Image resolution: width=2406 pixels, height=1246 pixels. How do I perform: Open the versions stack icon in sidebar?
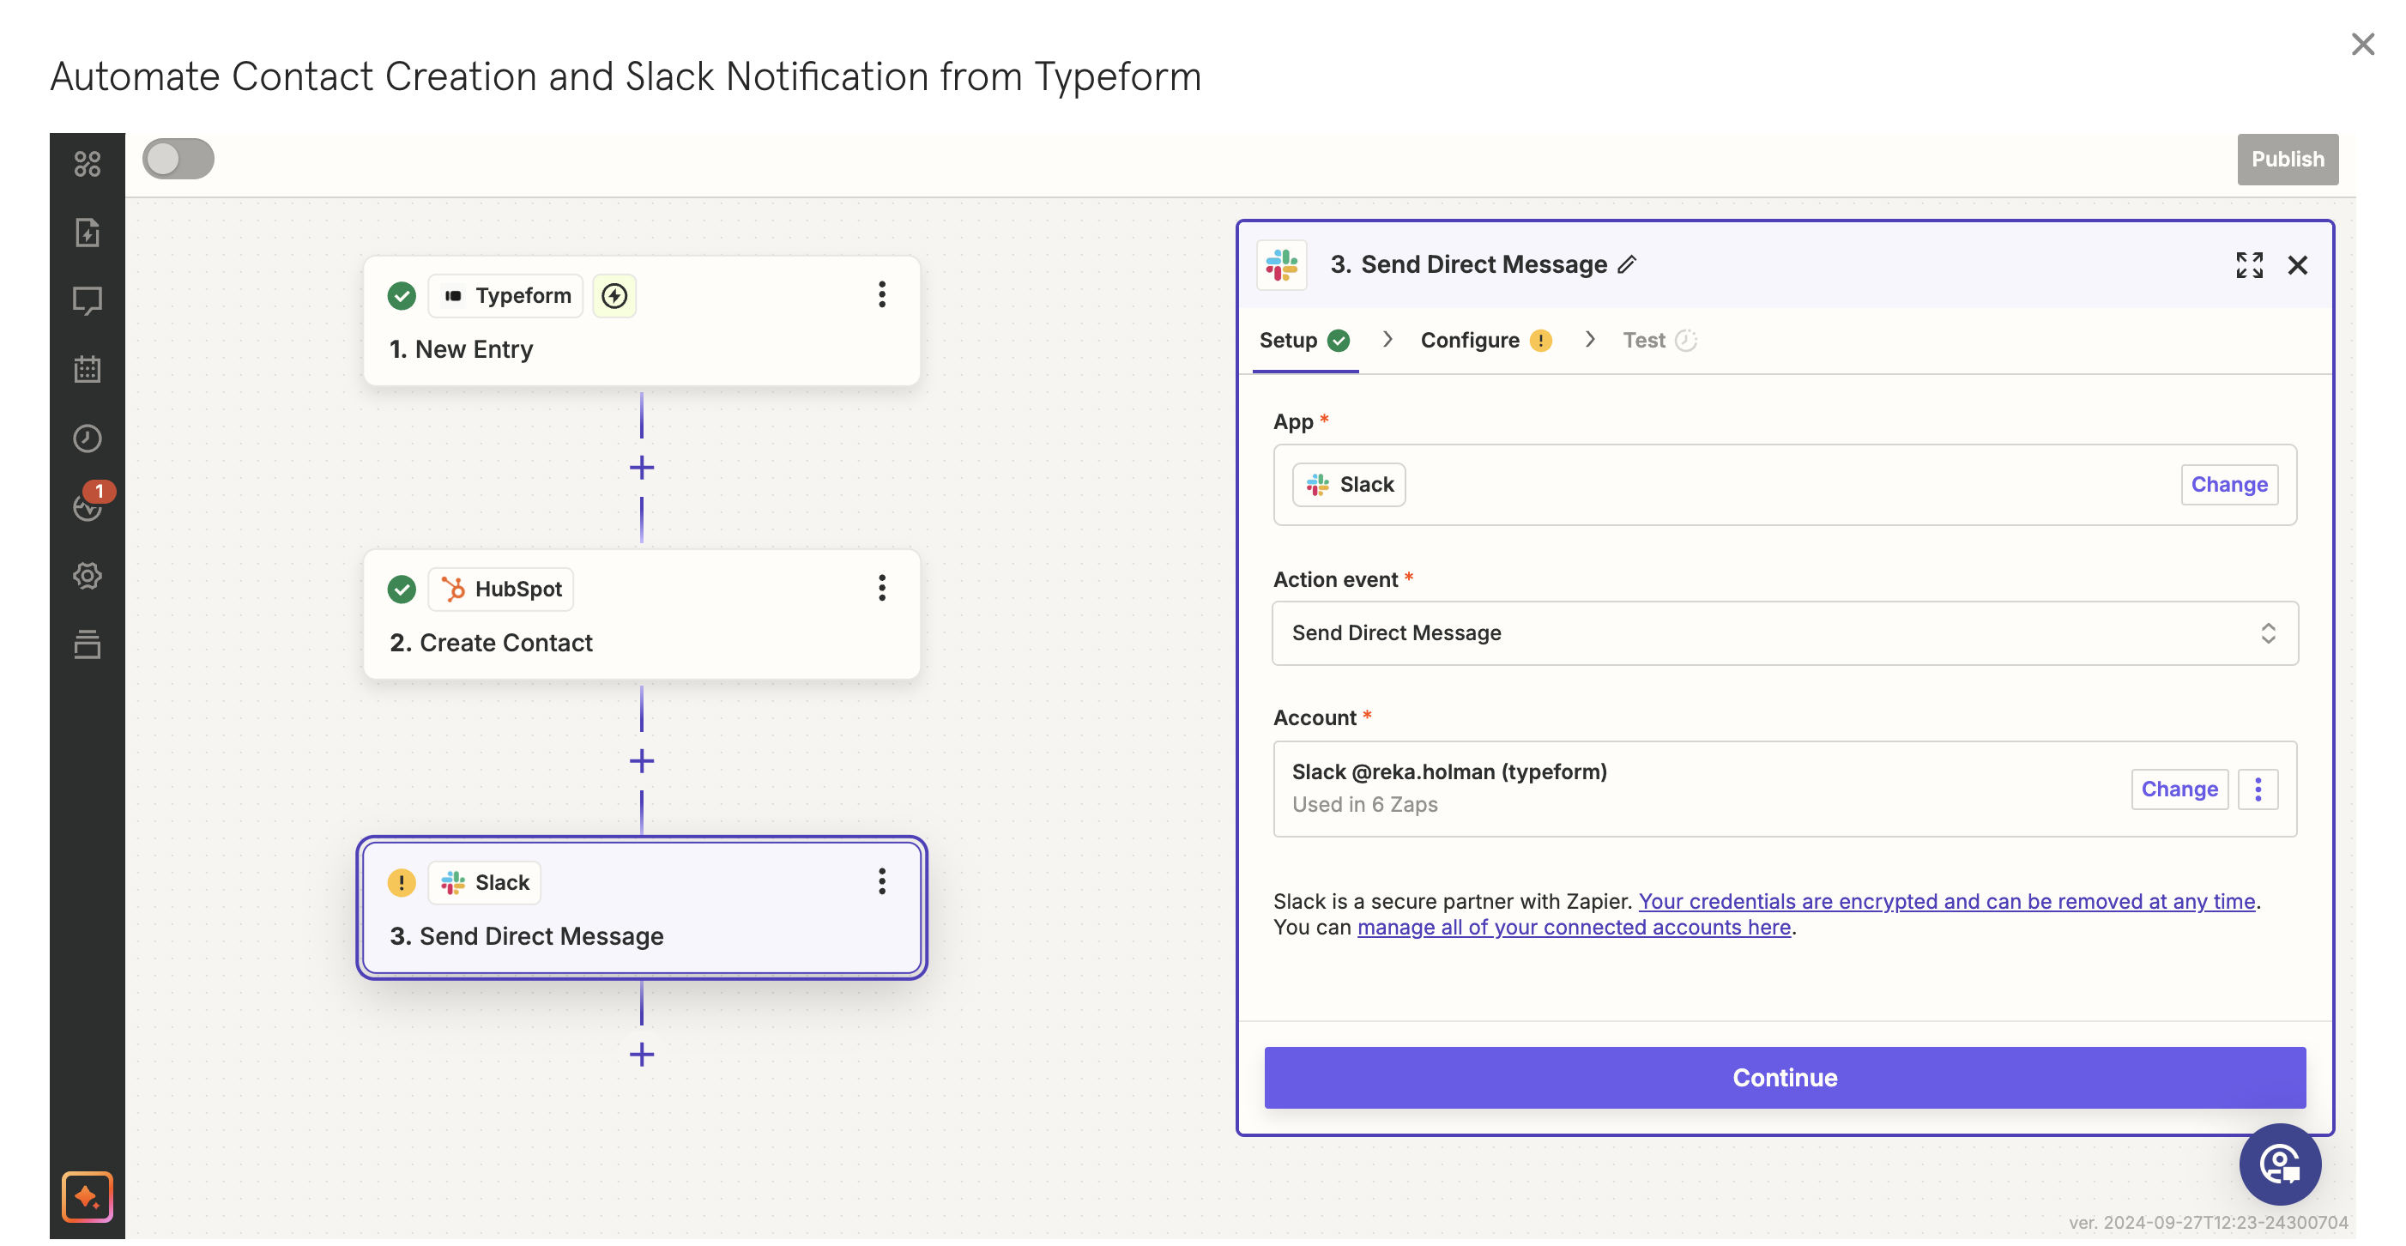[x=87, y=644]
